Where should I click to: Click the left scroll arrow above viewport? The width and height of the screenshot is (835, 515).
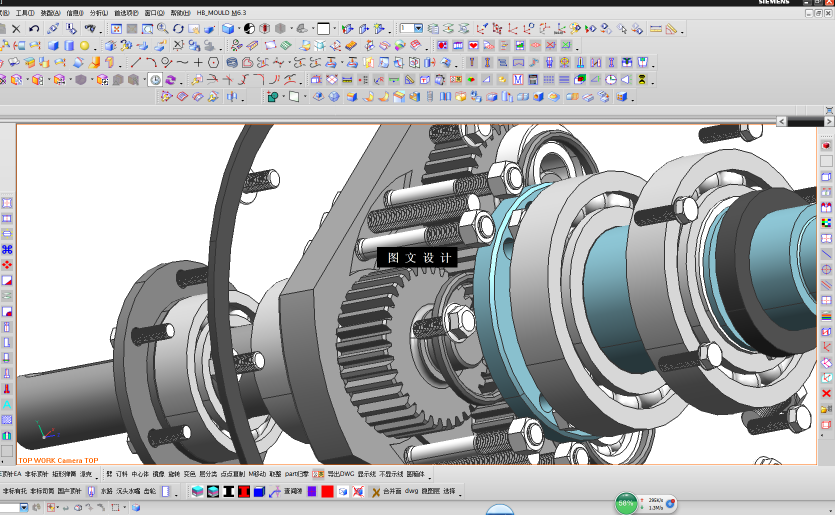(781, 121)
